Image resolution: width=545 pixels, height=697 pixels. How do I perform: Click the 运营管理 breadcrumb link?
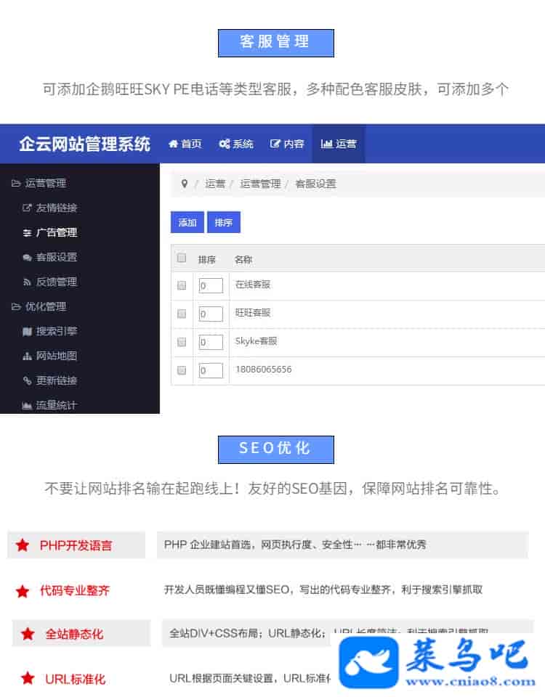click(260, 184)
